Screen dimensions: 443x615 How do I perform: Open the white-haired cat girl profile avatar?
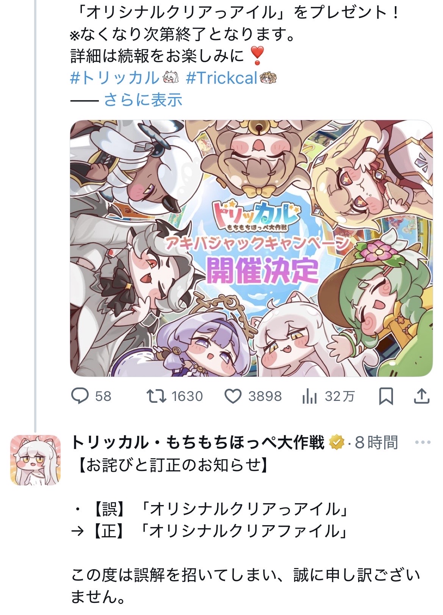pos(36,460)
